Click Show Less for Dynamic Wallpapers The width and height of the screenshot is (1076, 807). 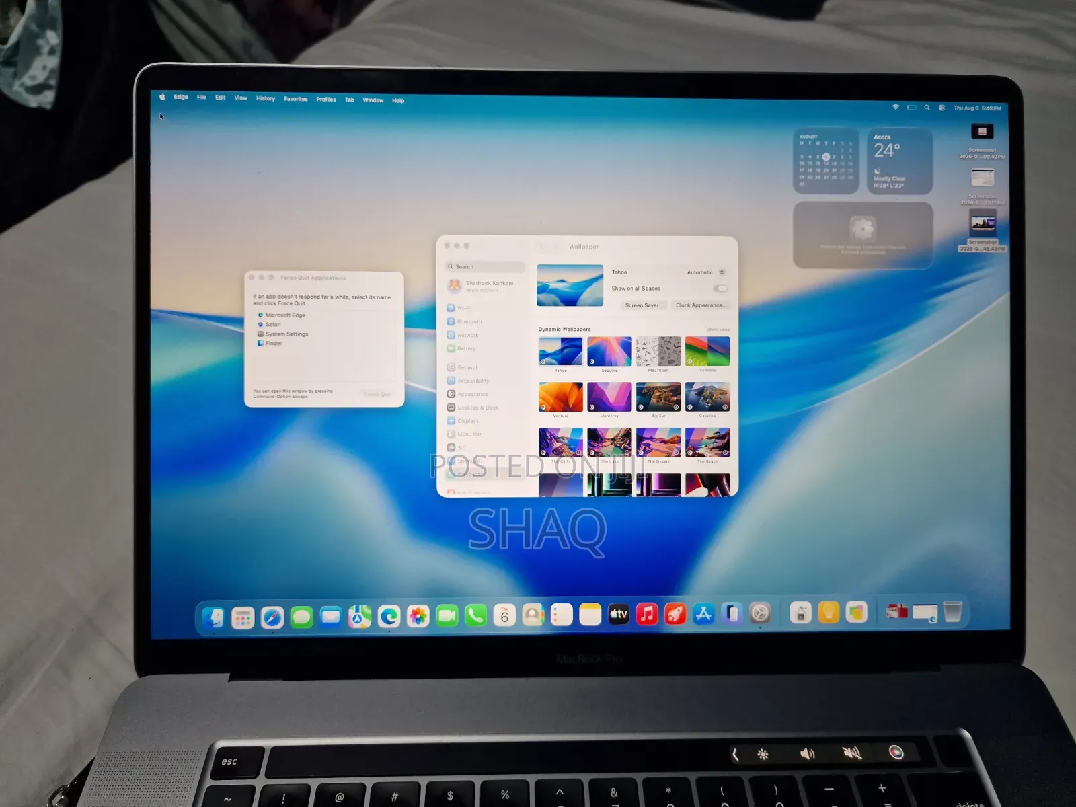[x=718, y=330]
